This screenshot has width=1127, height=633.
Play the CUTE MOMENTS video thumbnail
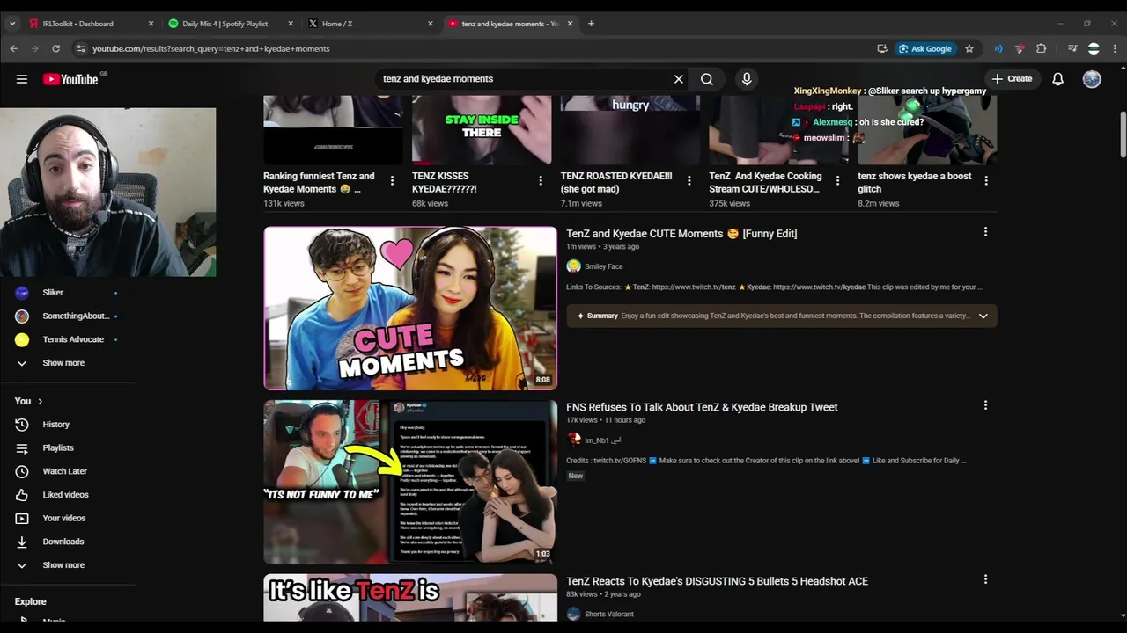(x=410, y=309)
